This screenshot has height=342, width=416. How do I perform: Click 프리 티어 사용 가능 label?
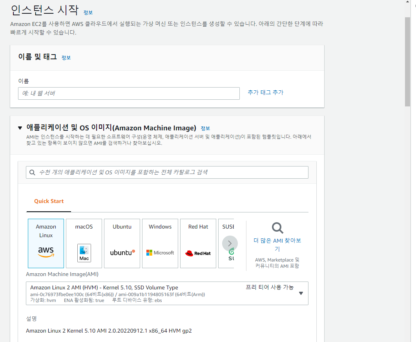click(x=270, y=287)
